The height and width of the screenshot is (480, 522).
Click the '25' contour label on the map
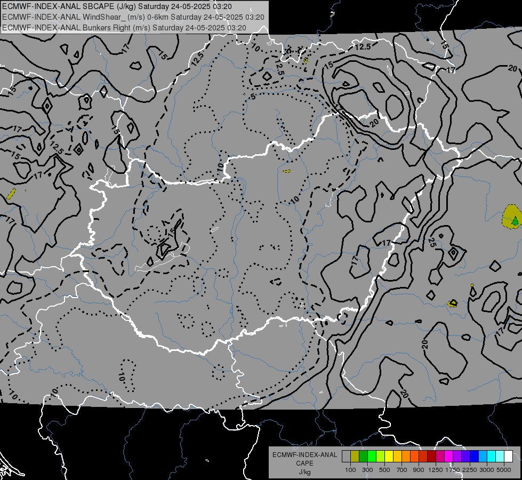[432, 243]
